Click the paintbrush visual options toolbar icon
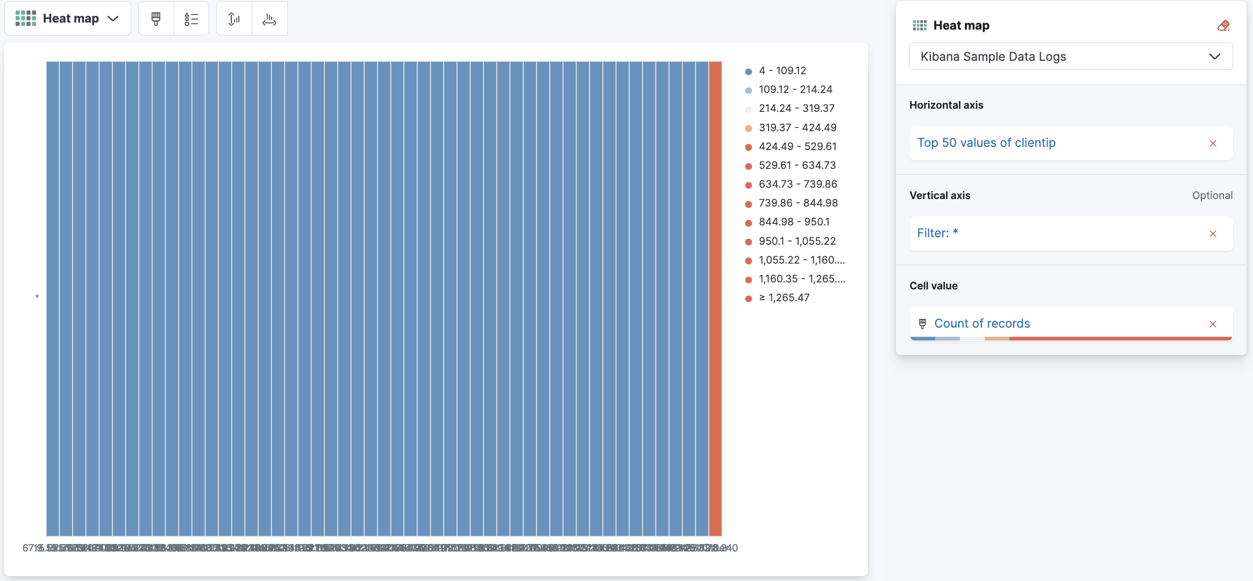 click(155, 18)
